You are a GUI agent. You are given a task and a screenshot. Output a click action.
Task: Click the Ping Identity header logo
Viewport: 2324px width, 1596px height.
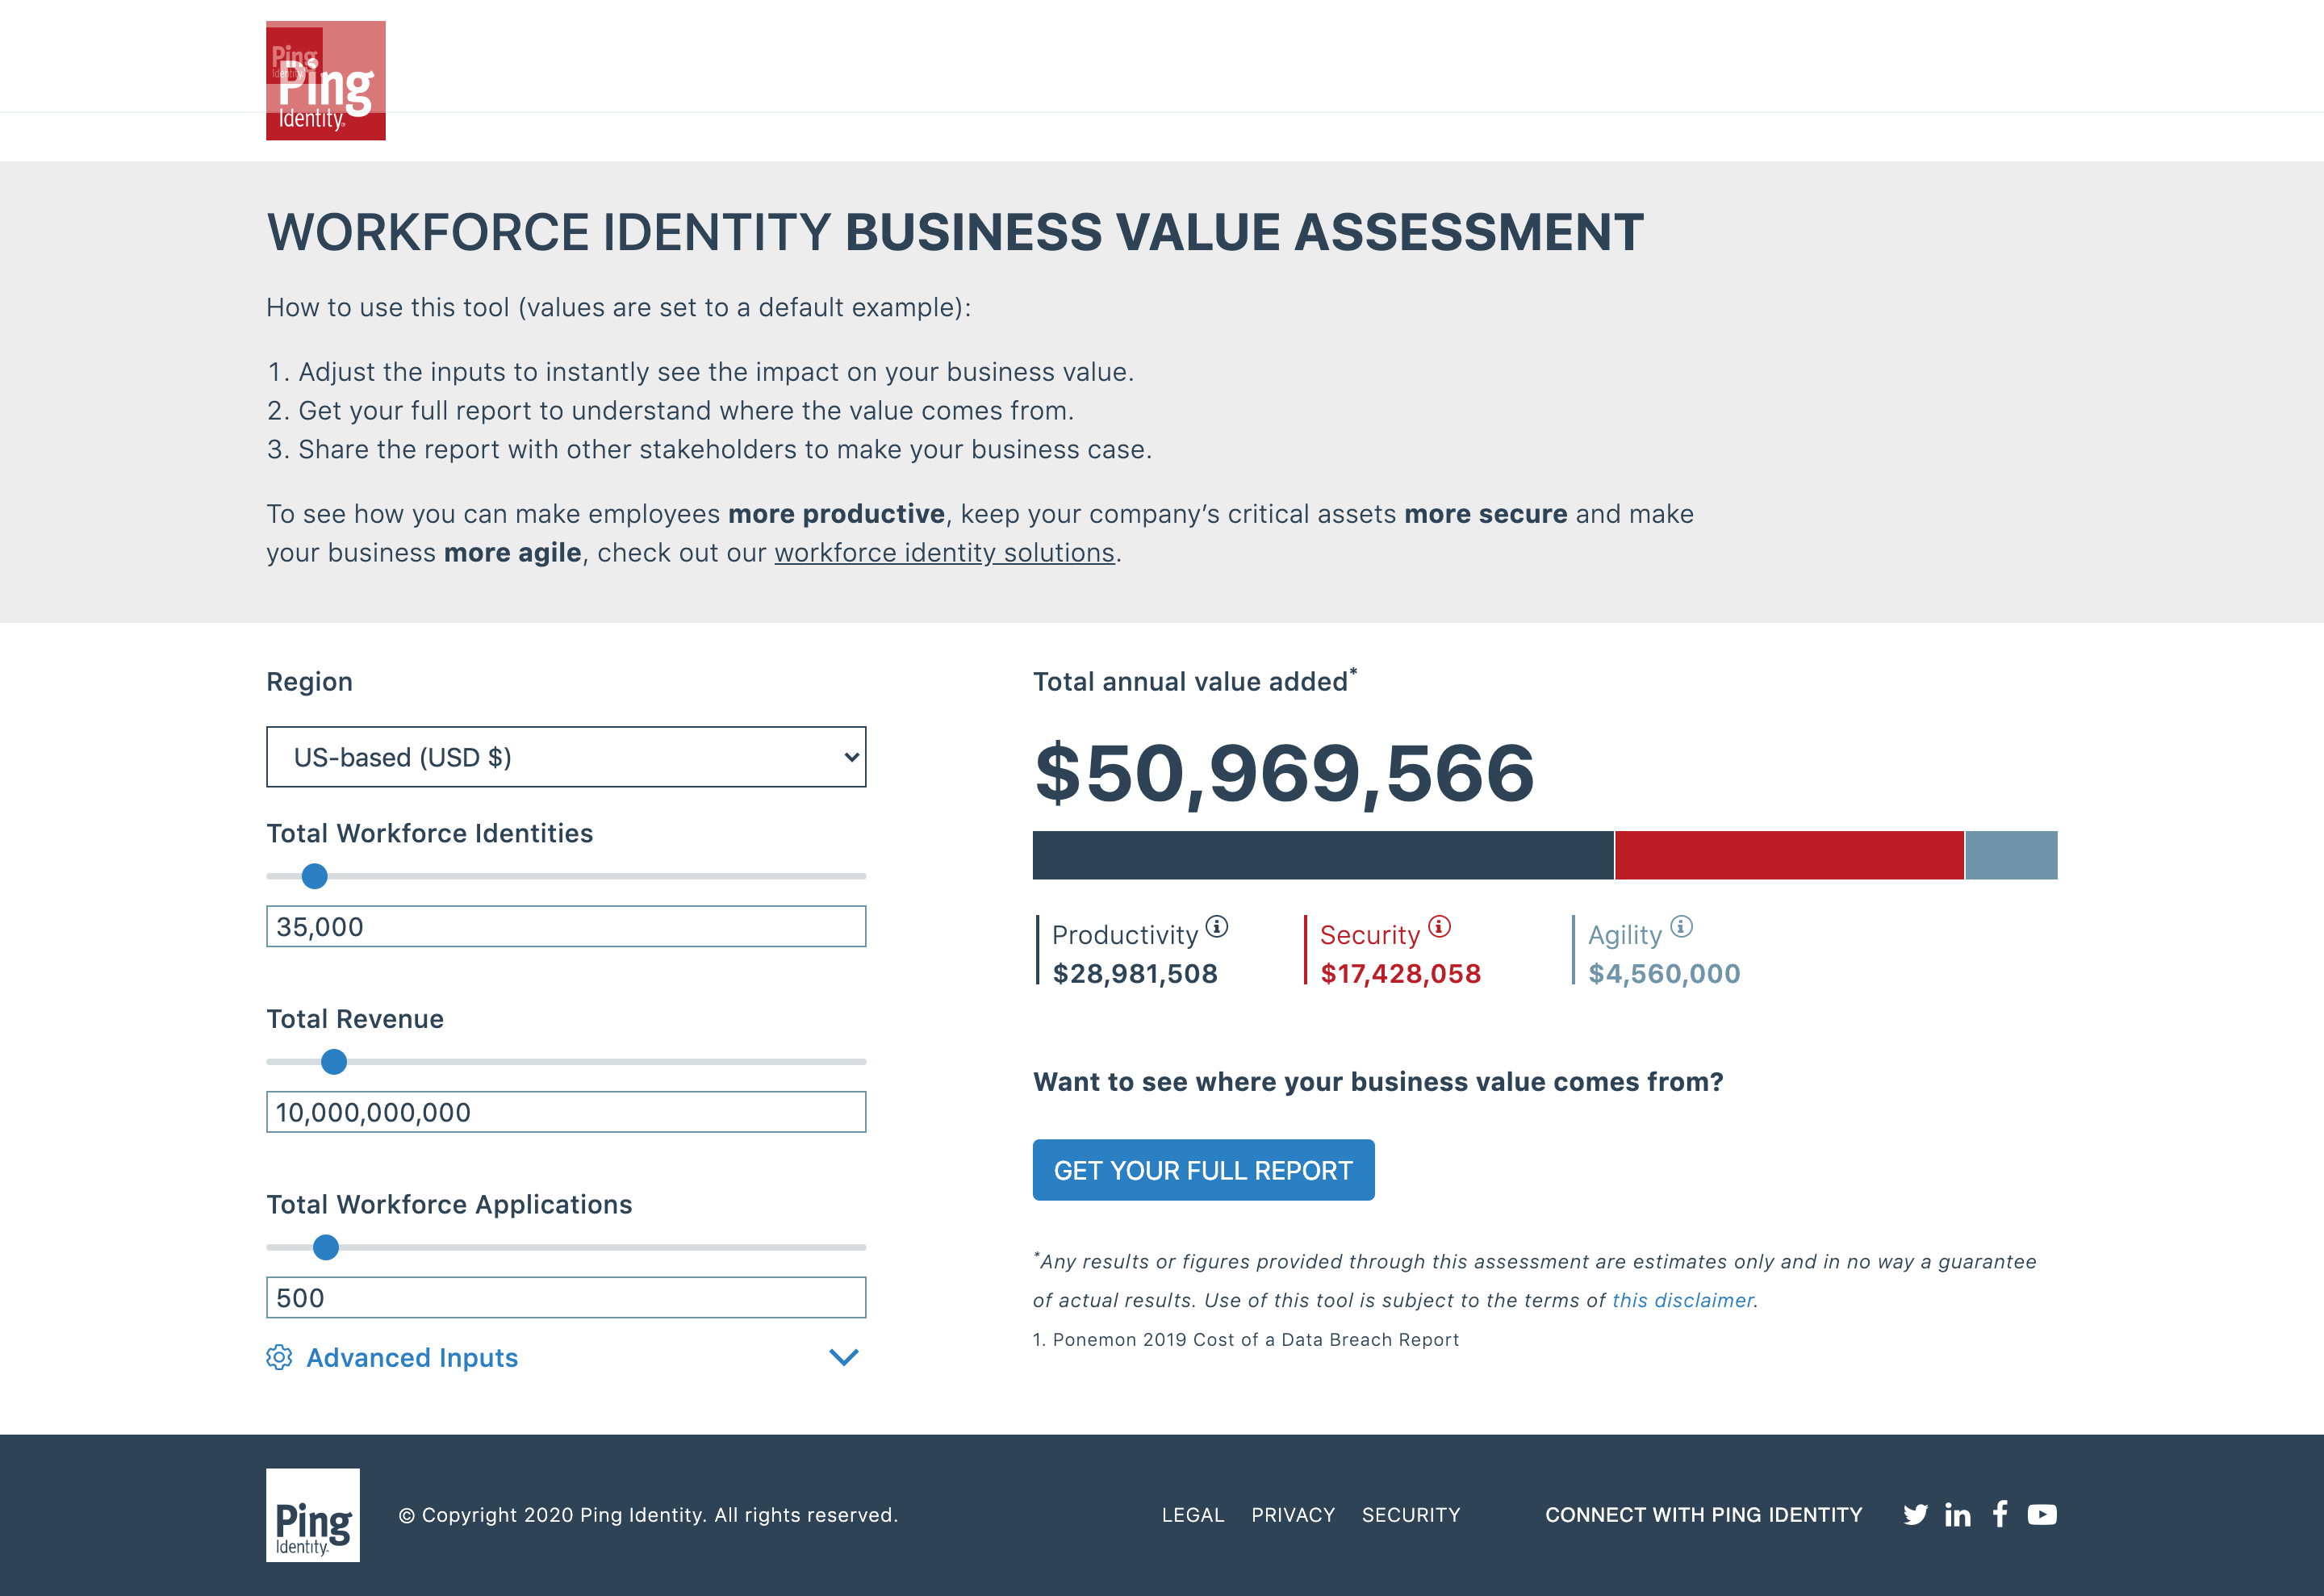(325, 81)
